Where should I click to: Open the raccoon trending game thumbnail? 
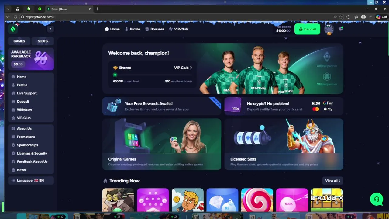118,200
